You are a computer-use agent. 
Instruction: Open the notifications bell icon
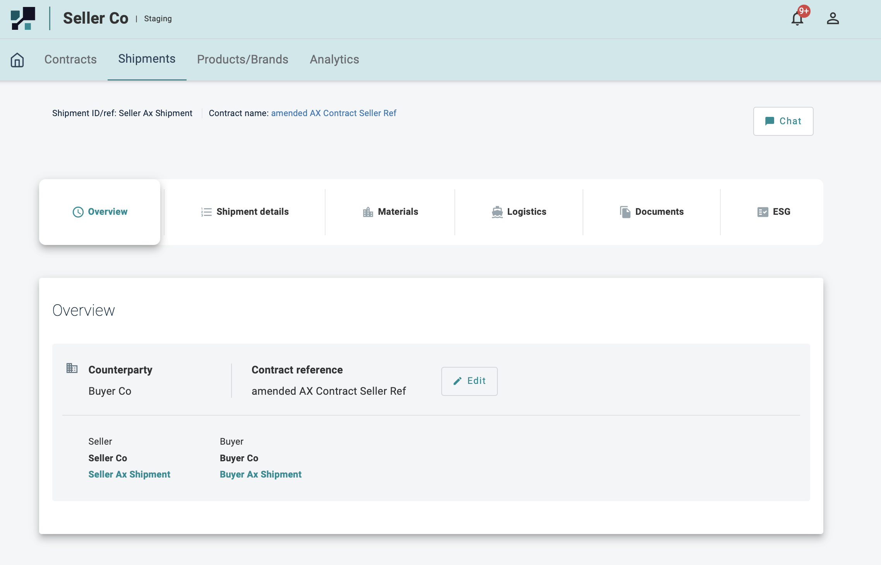797,19
